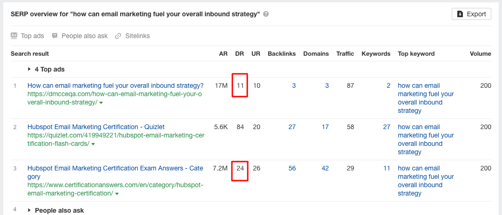Click the Backlinks column header
The image size is (502, 215).
click(x=281, y=53)
